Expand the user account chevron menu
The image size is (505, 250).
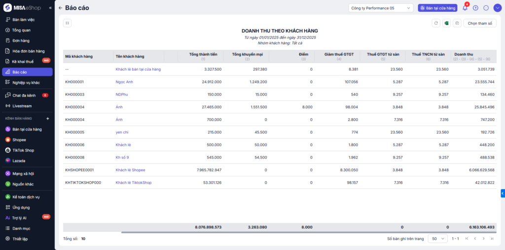(x=497, y=8)
